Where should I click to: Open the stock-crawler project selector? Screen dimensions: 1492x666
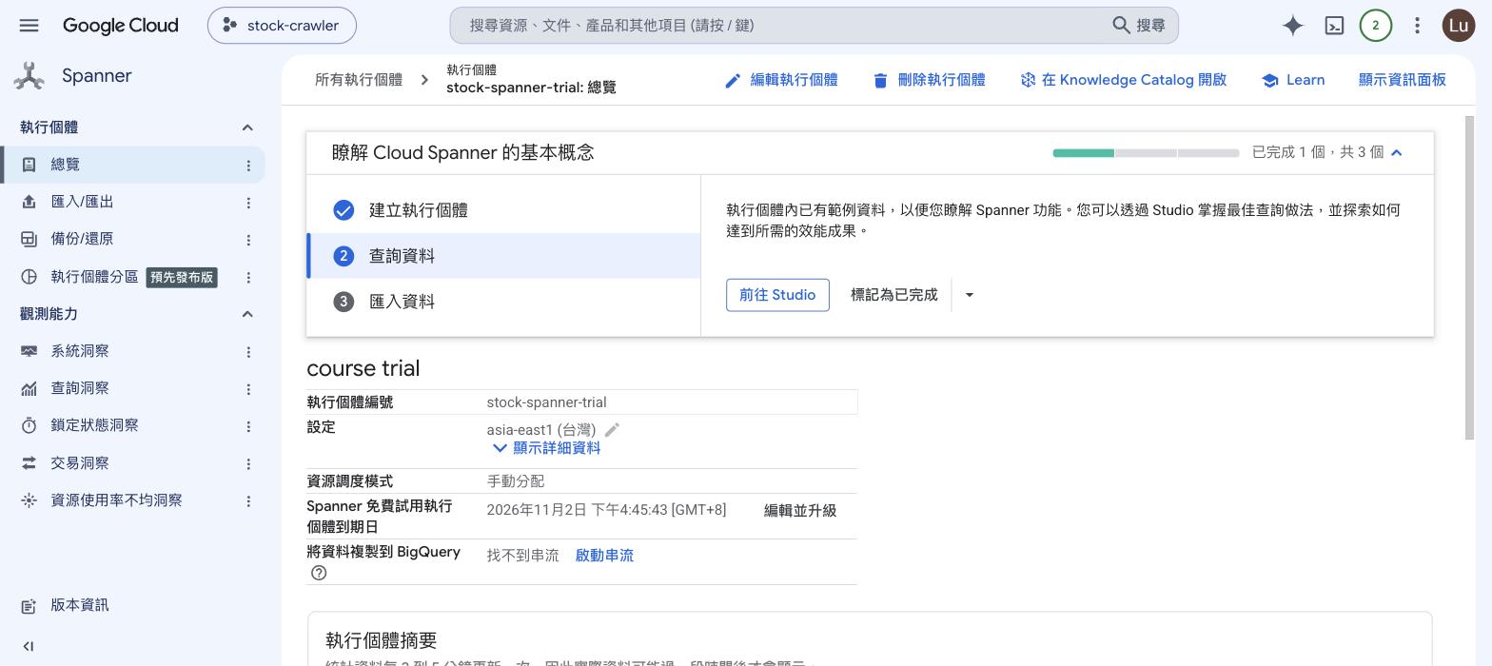[x=282, y=26]
